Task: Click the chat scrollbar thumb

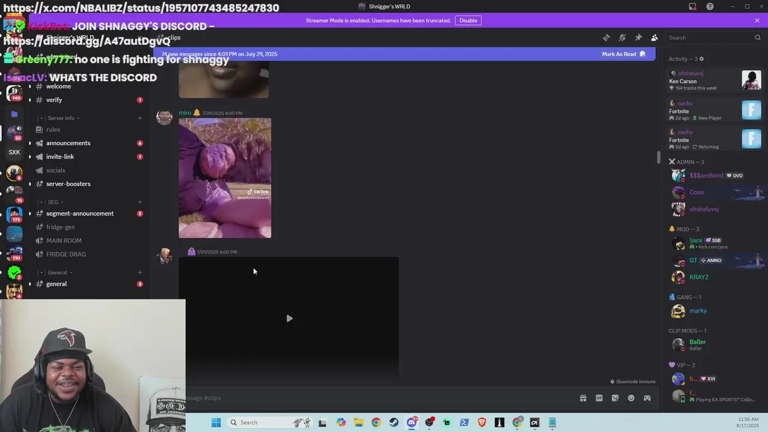Action: [x=658, y=157]
